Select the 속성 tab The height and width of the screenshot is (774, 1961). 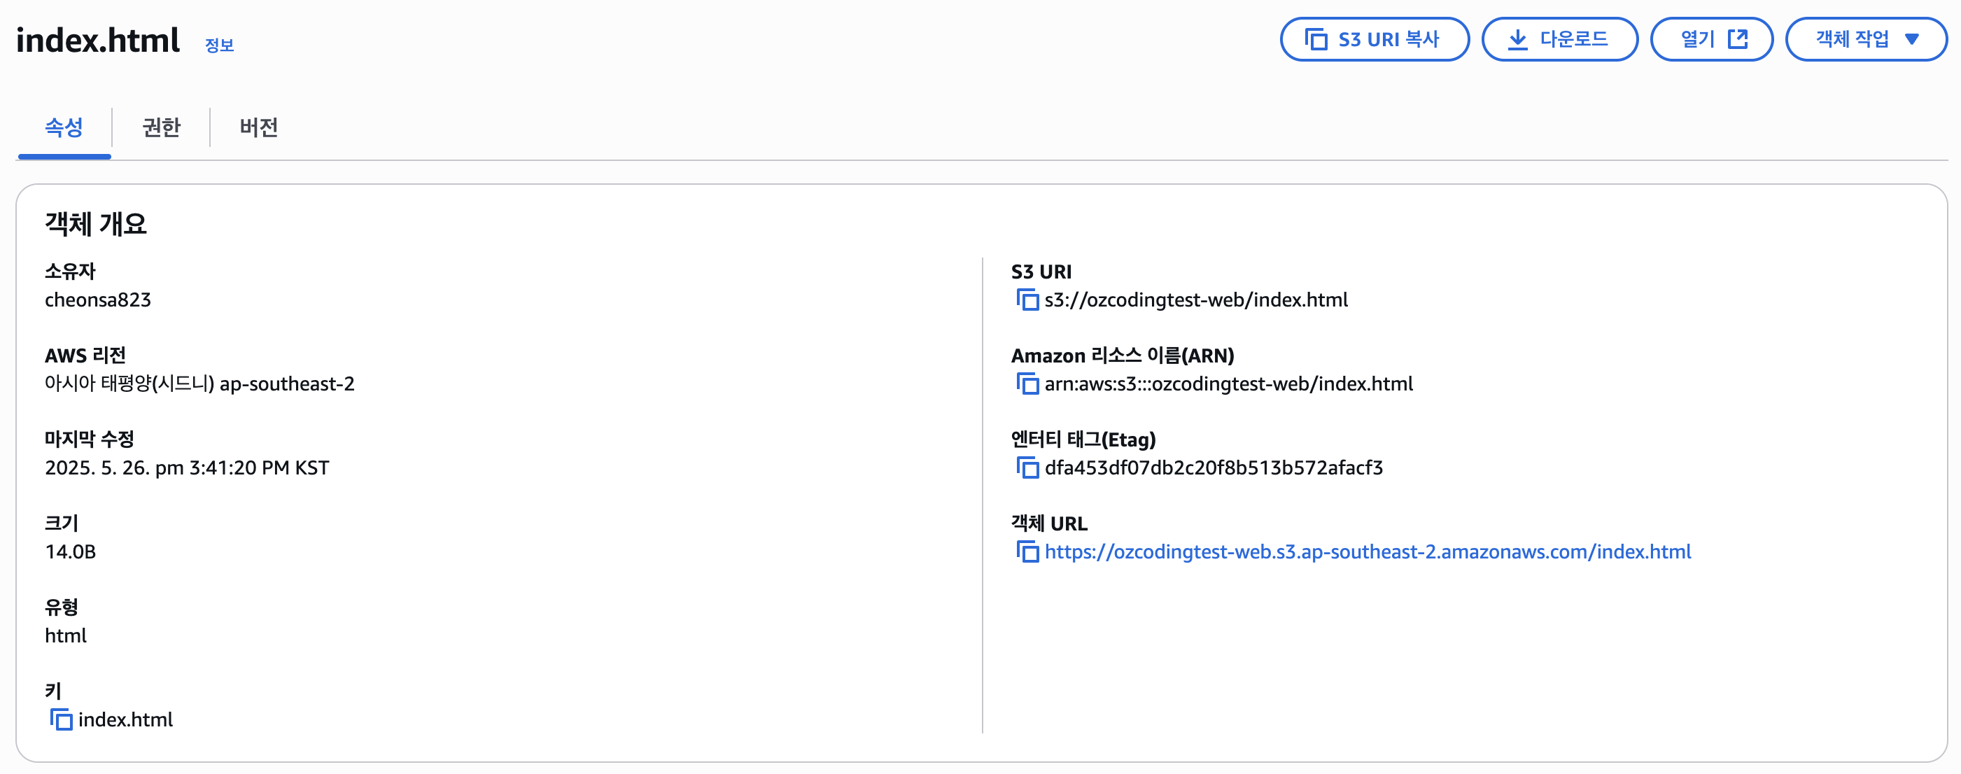[x=64, y=127]
